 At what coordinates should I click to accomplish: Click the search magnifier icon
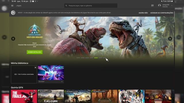click(66, 6)
